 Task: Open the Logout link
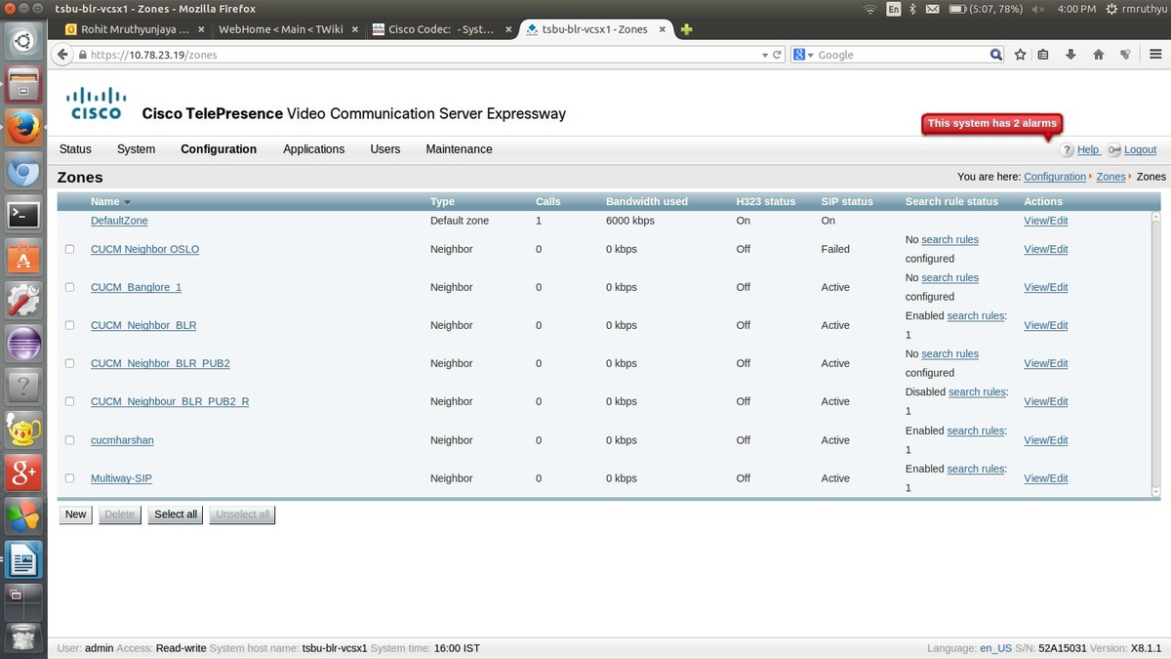[1140, 149]
